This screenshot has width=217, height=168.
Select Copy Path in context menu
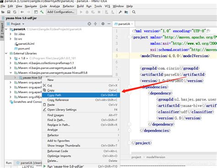point(81,95)
